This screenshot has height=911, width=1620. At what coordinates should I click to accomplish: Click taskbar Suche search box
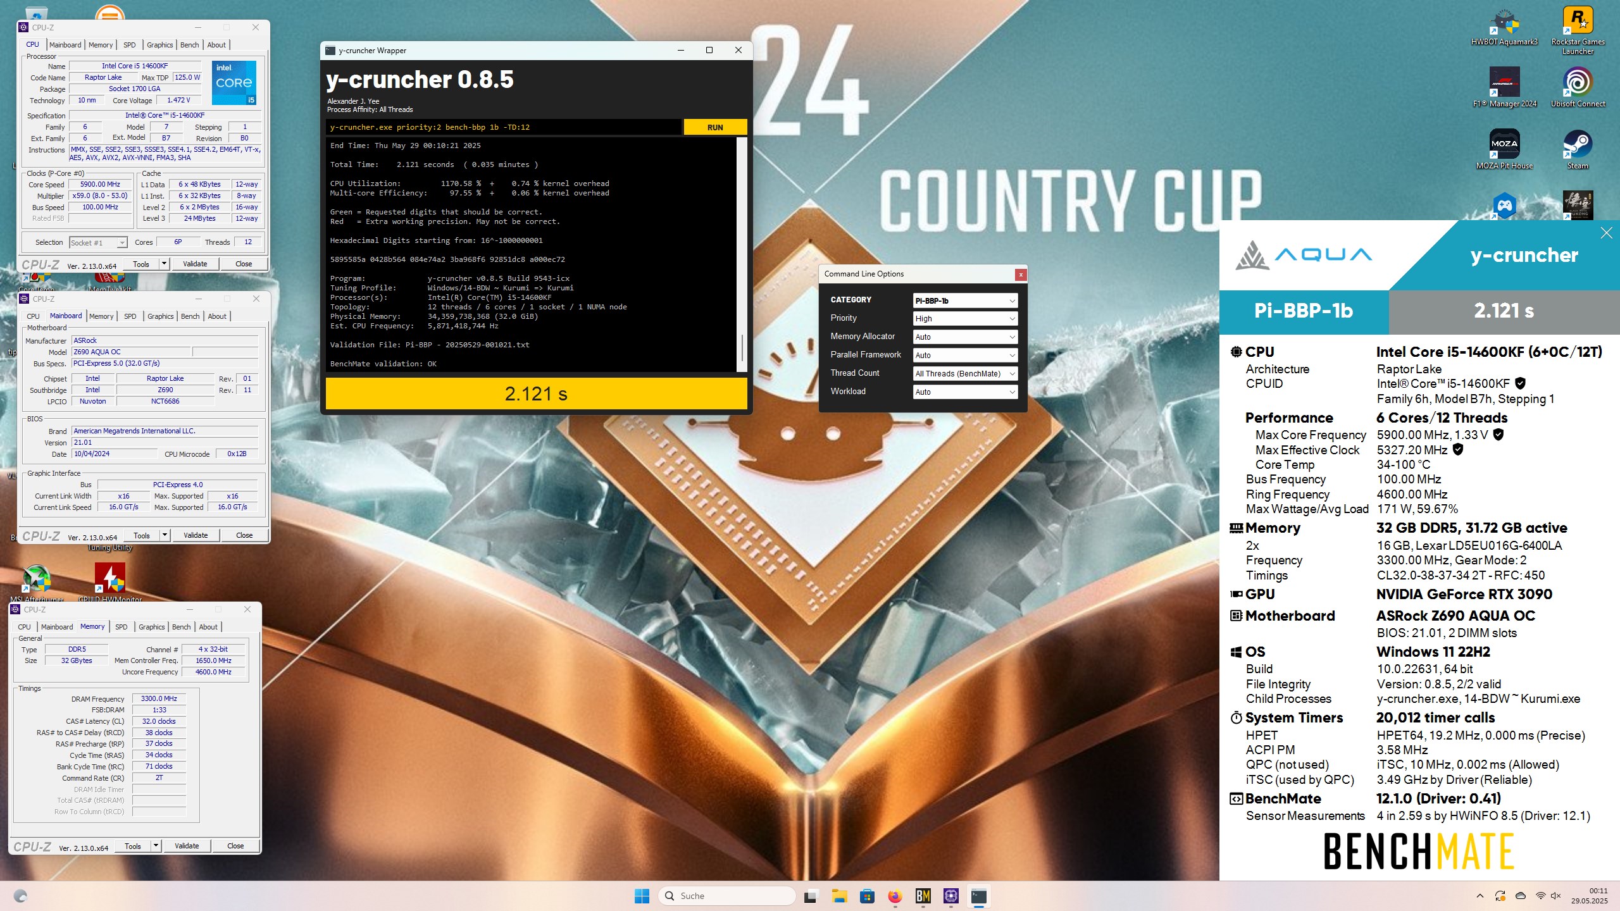point(726,896)
